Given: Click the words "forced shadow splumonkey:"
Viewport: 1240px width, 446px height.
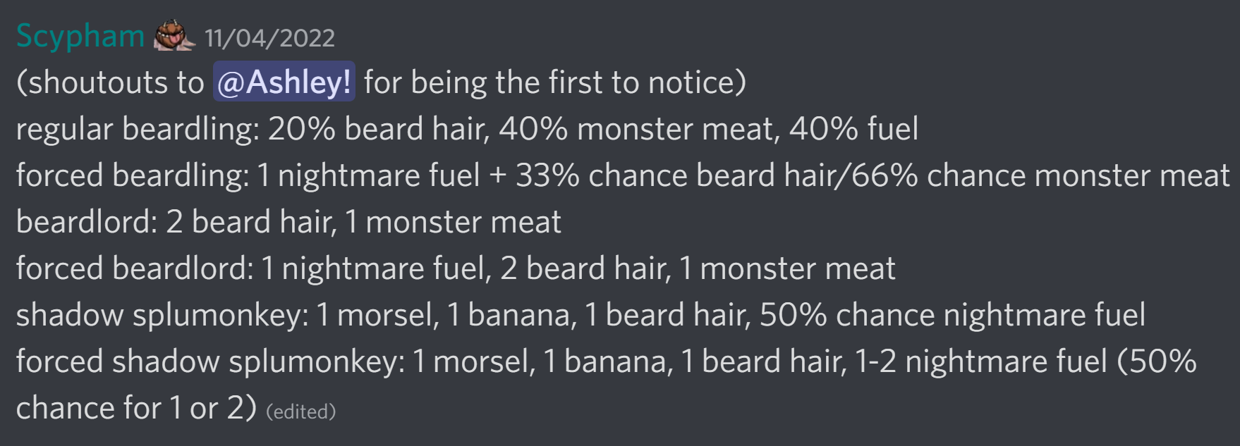Looking at the screenshot, I should point(210,361).
